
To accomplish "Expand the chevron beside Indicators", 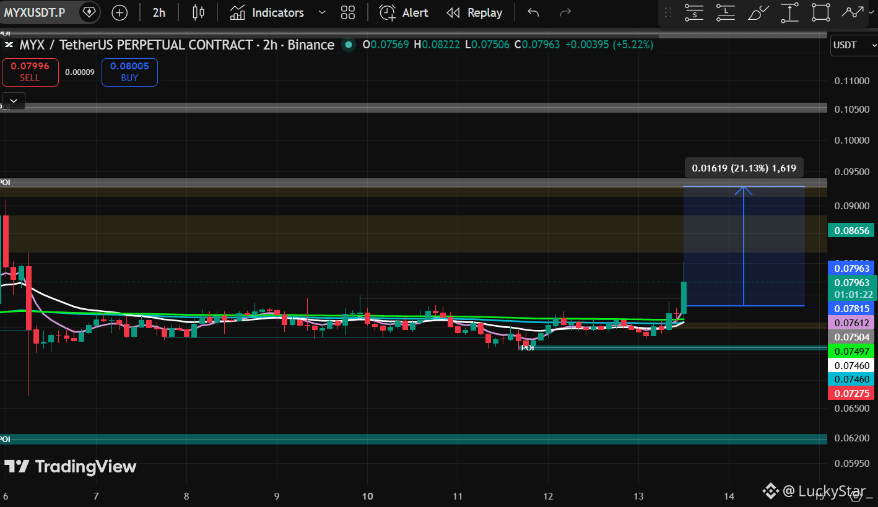I will 322,12.
